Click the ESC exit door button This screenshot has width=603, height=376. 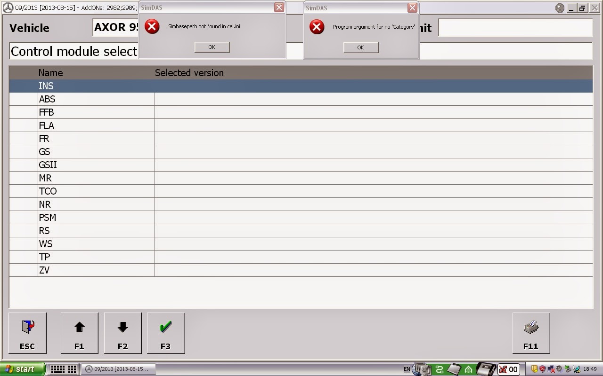27,333
